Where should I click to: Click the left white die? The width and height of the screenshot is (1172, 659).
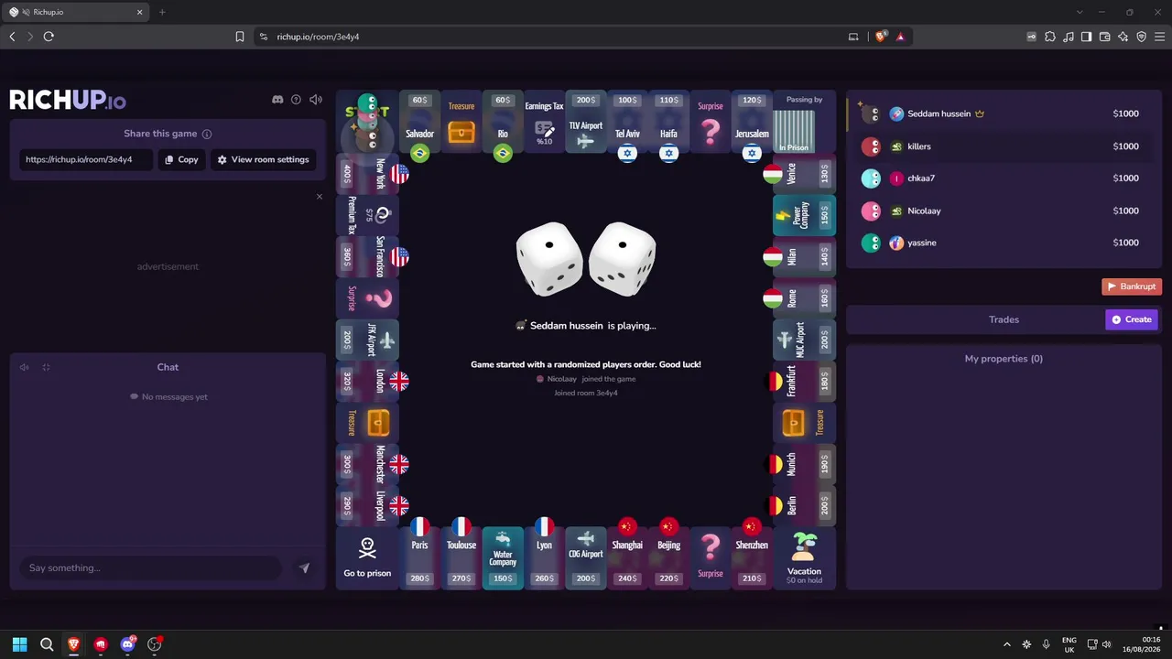549,259
